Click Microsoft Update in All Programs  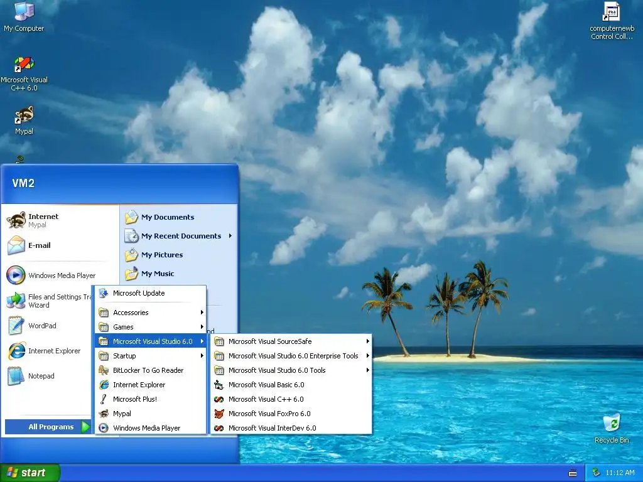tap(151, 293)
